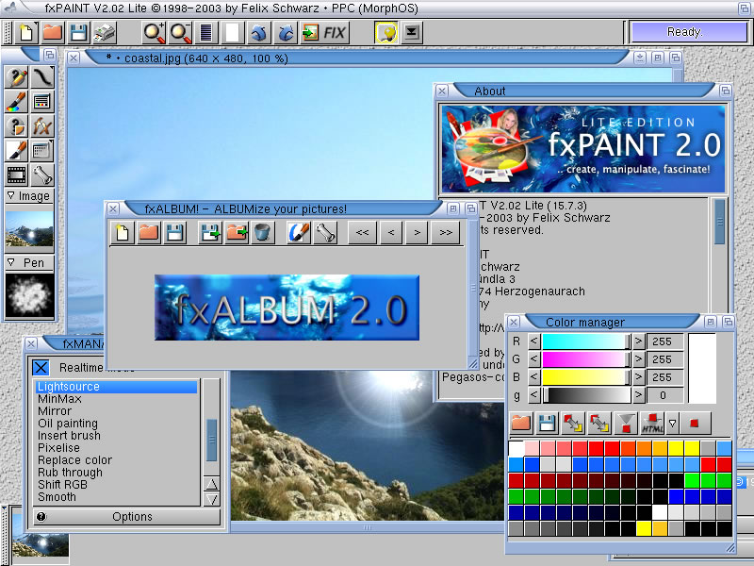Click the effects list up arrow
This screenshot has height=566, width=754.
[x=211, y=484]
